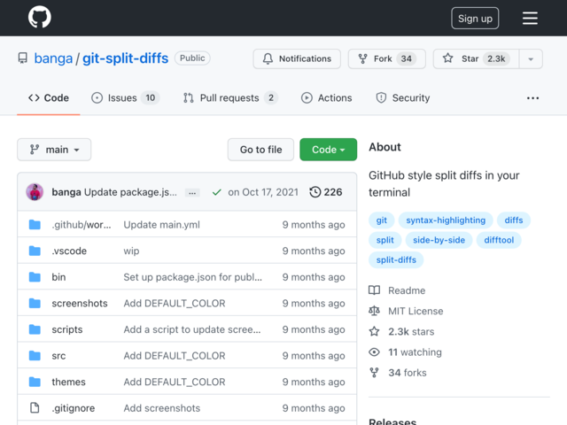
Task: Click the book icon next to Readme
Action: point(374,290)
